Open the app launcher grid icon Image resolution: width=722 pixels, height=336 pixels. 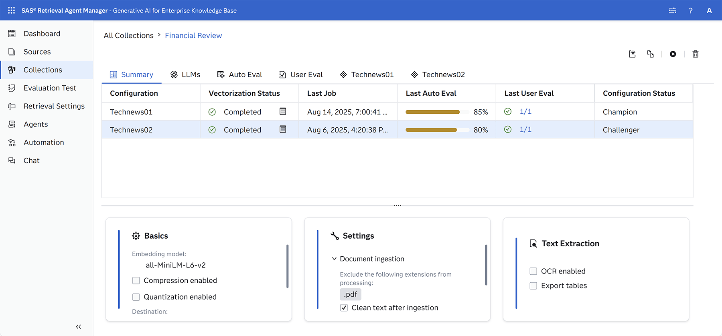point(11,10)
